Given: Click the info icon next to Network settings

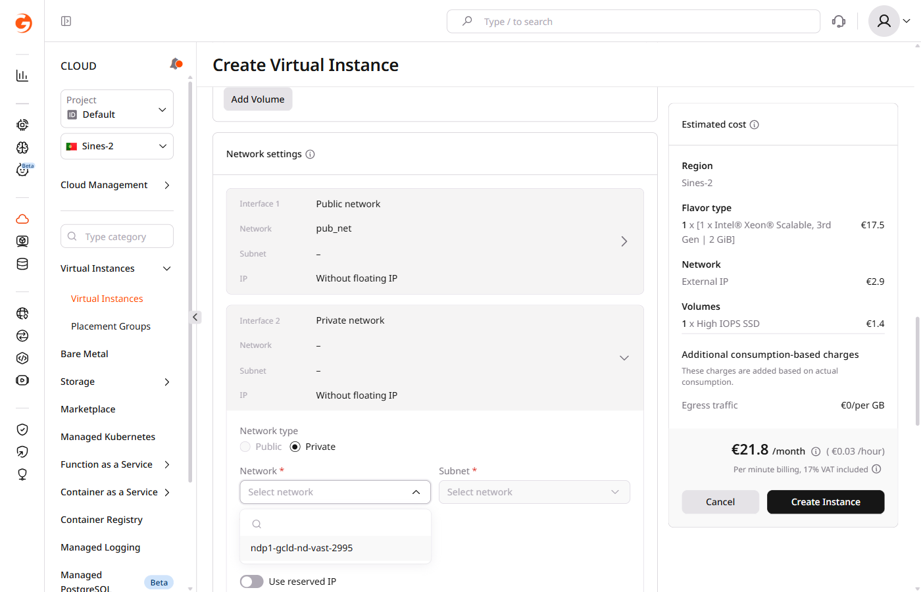Looking at the screenshot, I should [311, 154].
